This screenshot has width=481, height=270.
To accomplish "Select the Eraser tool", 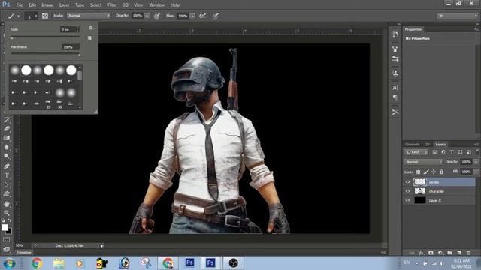I will click(x=7, y=129).
